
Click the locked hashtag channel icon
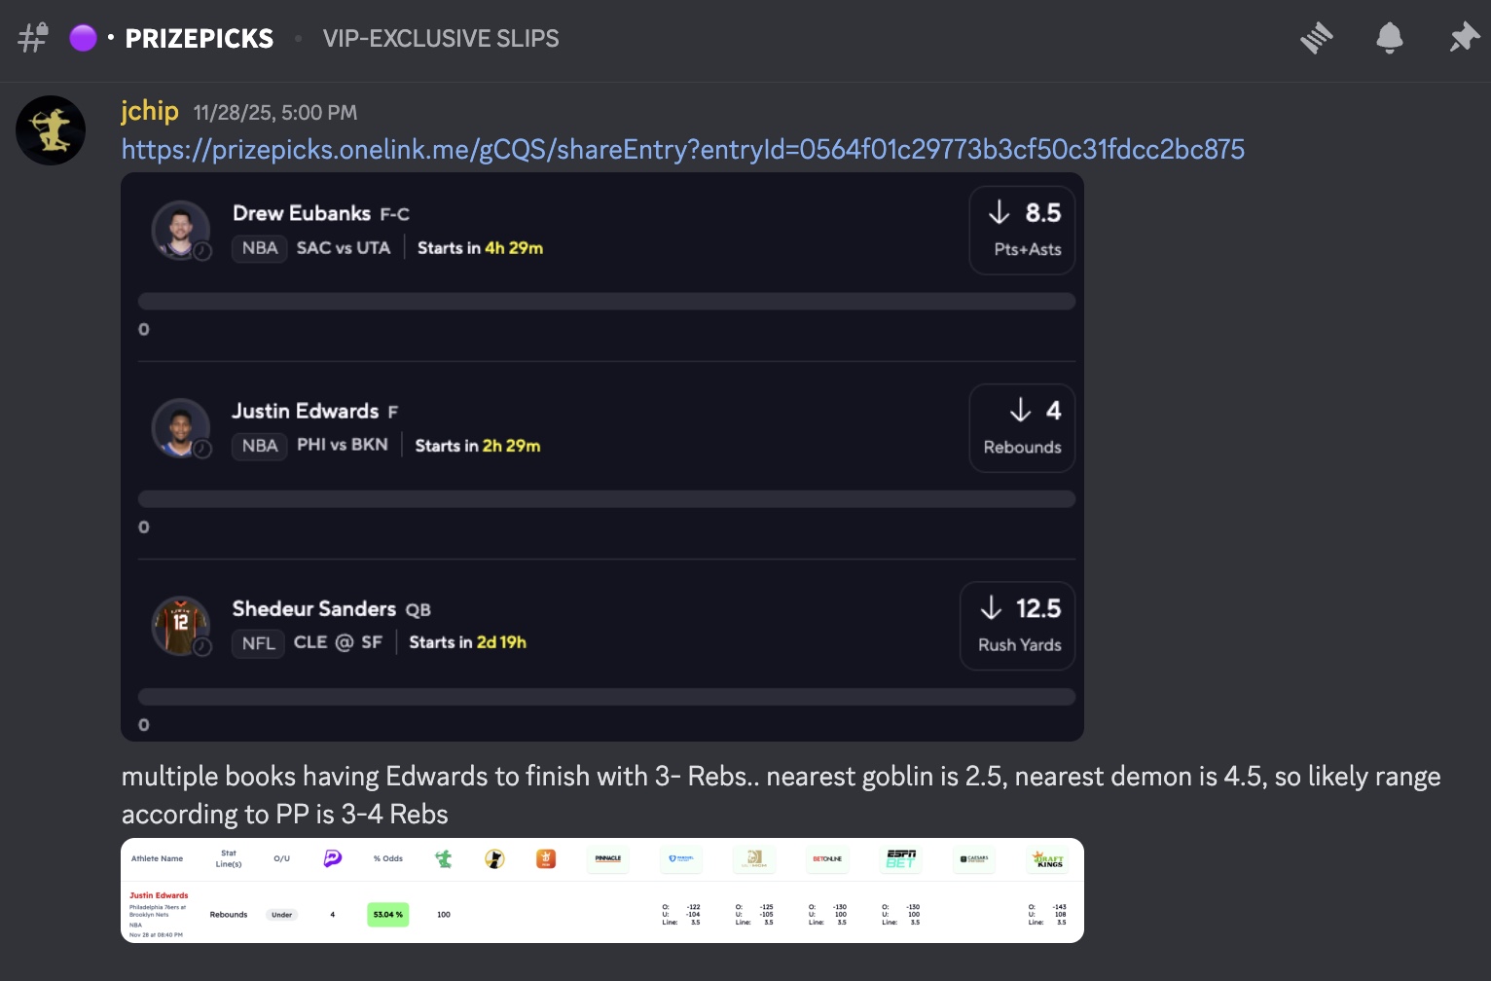point(33,38)
